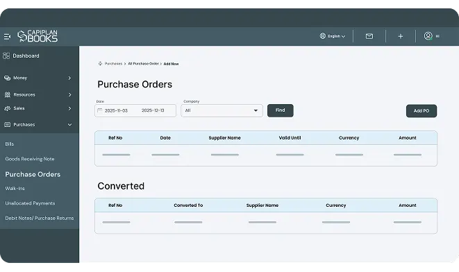
Task: Click the Valid Until column header
Action: pyautogui.click(x=290, y=138)
